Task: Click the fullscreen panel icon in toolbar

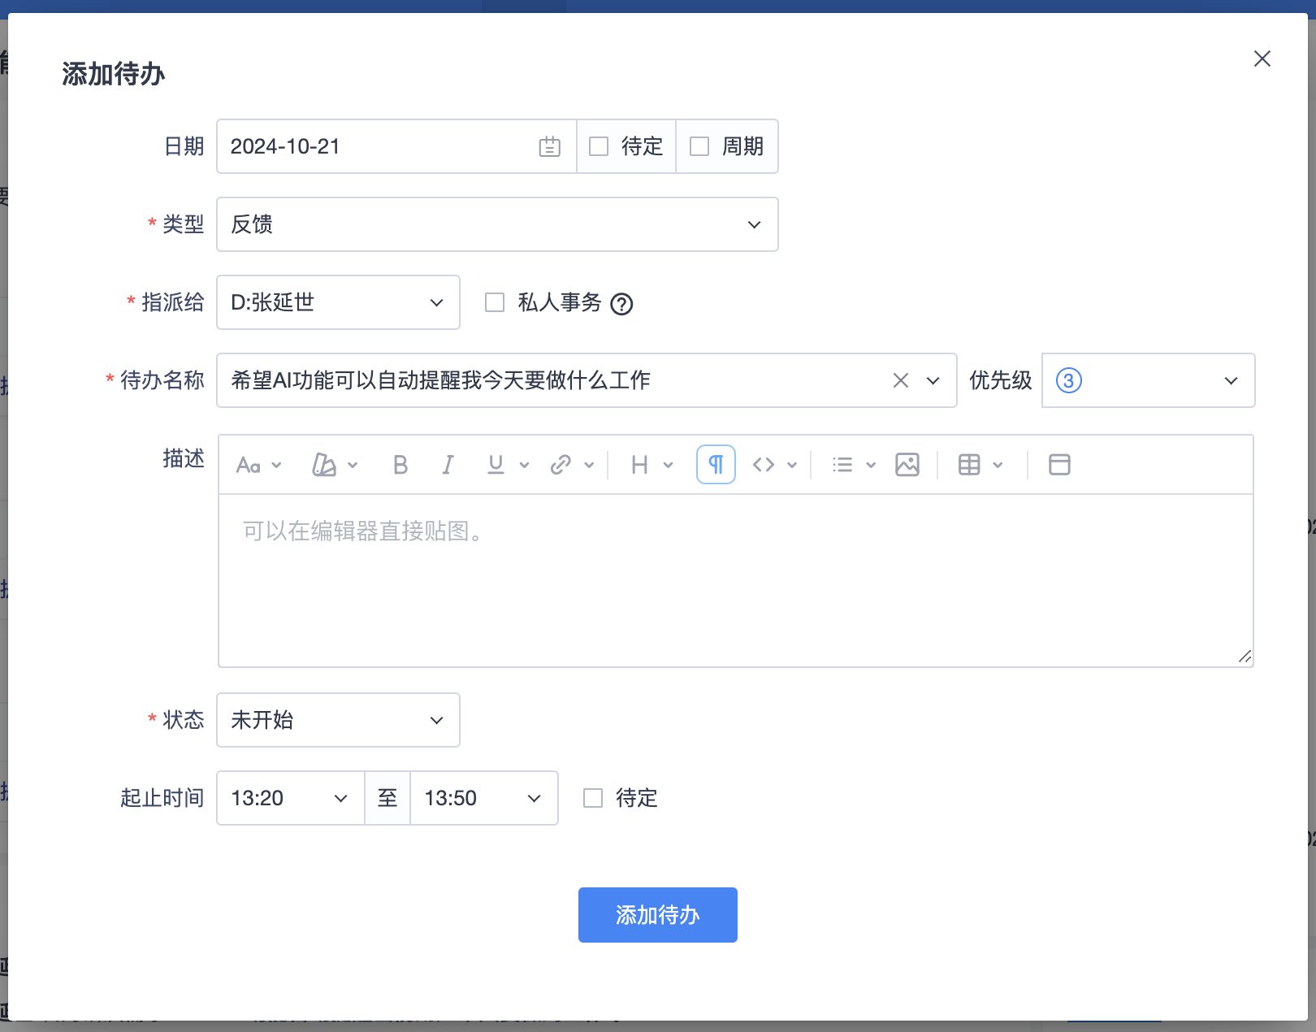Action: (1059, 465)
